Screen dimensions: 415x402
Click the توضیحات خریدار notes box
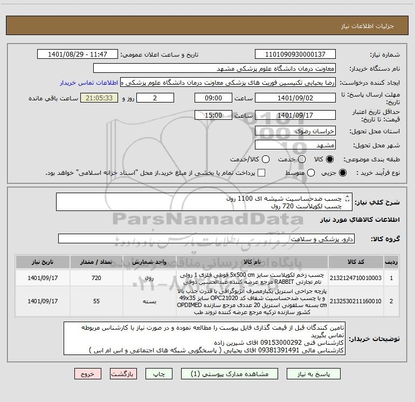tap(204, 338)
